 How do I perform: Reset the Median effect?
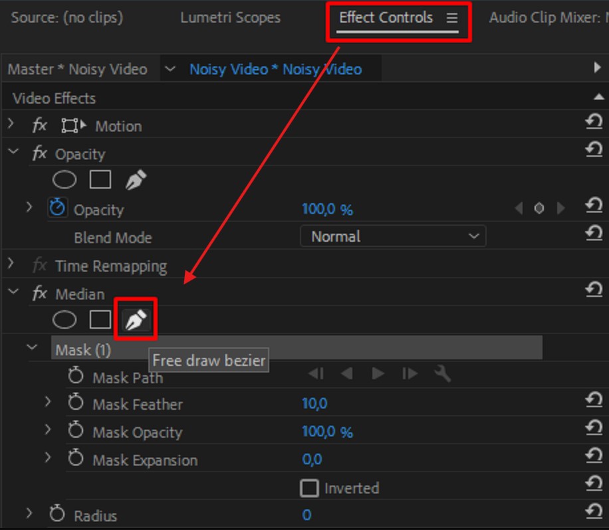[594, 290]
